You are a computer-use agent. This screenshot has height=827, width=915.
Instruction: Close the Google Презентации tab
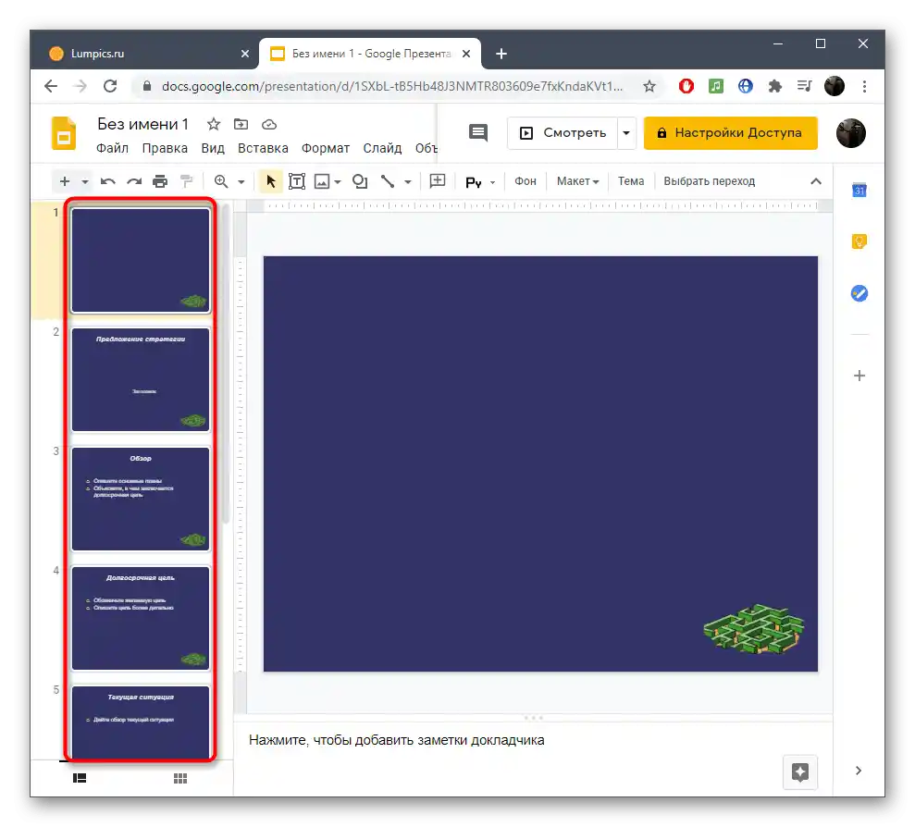pos(466,54)
